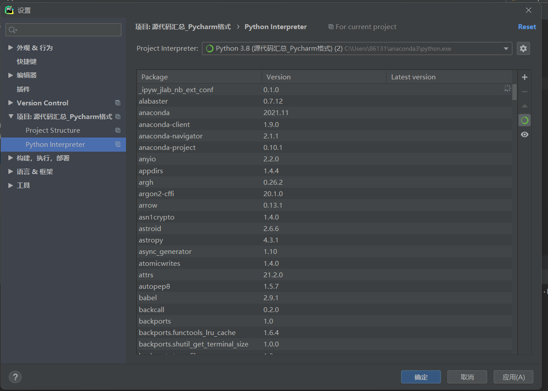The height and width of the screenshot is (391, 548).
Task: Click the project-level icon next to Version Control
Action: pyautogui.click(x=118, y=103)
